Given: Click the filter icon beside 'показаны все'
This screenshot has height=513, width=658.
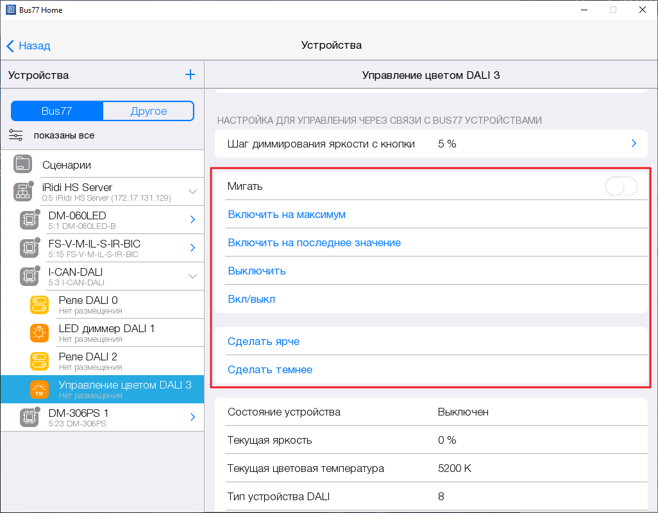Looking at the screenshot, I should point(16,135).
